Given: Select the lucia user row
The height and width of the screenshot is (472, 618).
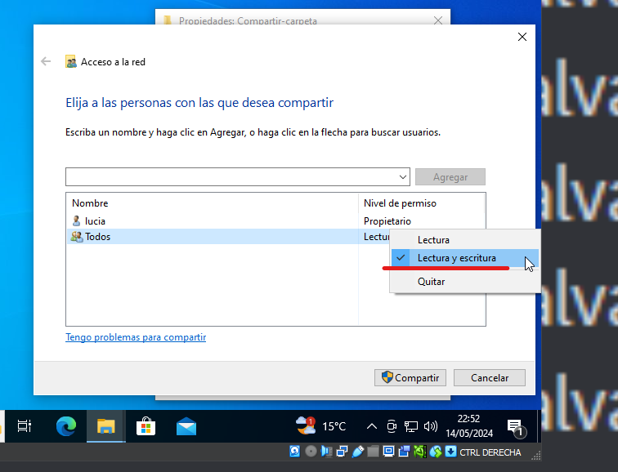Looking at the screenshot, I should 275,220.
